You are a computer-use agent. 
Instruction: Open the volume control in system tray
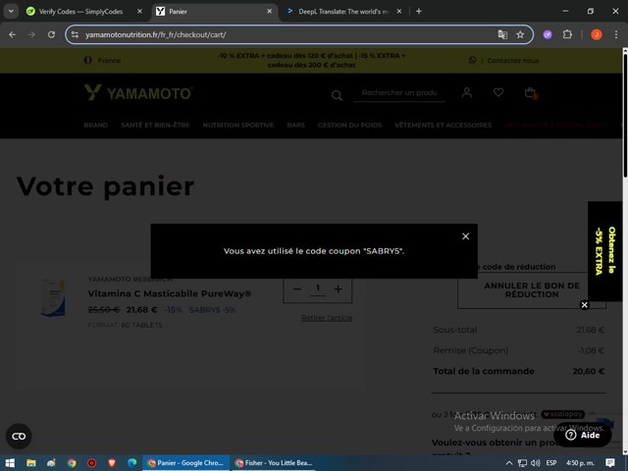coord(535,463)
